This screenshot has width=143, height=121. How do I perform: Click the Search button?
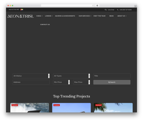click(112, 82)
